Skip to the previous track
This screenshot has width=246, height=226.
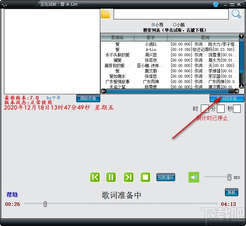[x=95, y=177]
